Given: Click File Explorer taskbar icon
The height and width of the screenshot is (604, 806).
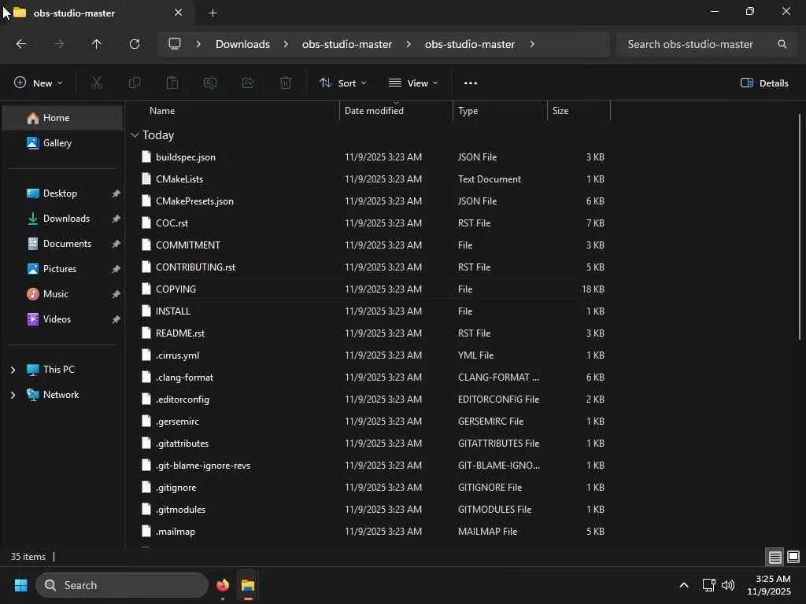Looking at the screenshot, I should 248,585.
